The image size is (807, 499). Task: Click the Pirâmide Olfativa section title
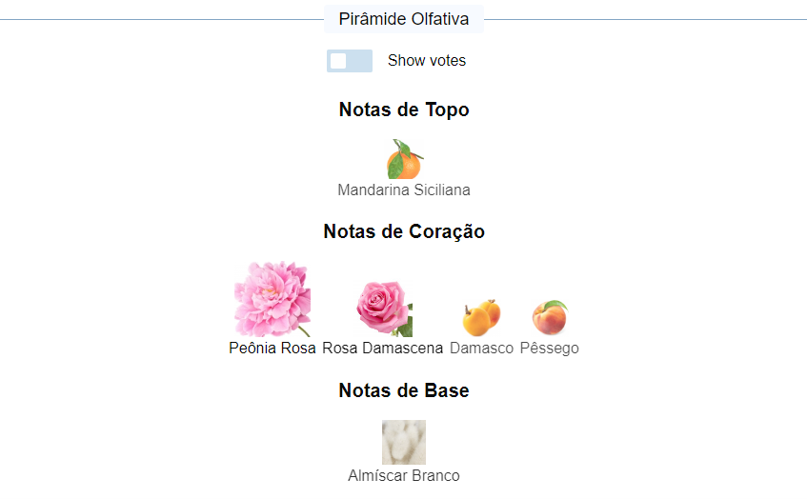tap(403, 19)
